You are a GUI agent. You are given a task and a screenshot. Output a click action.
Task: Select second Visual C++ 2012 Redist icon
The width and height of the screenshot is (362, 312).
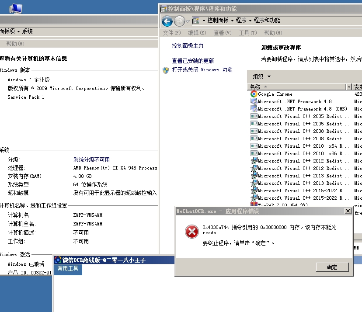[254, 168]
